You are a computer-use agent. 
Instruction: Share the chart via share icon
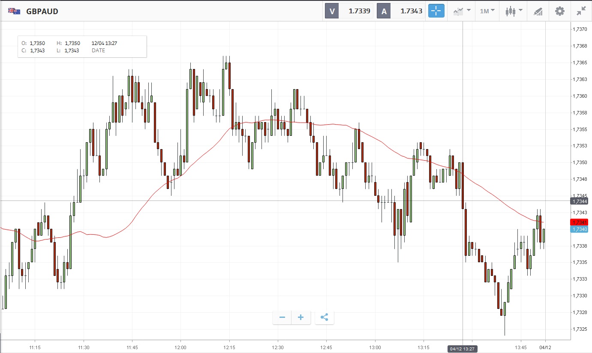click(x=324, y=317)
